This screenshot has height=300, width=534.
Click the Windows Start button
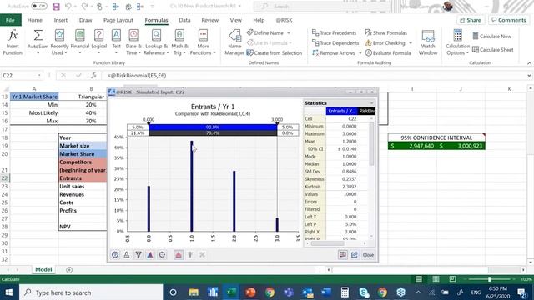coord(9,292)
